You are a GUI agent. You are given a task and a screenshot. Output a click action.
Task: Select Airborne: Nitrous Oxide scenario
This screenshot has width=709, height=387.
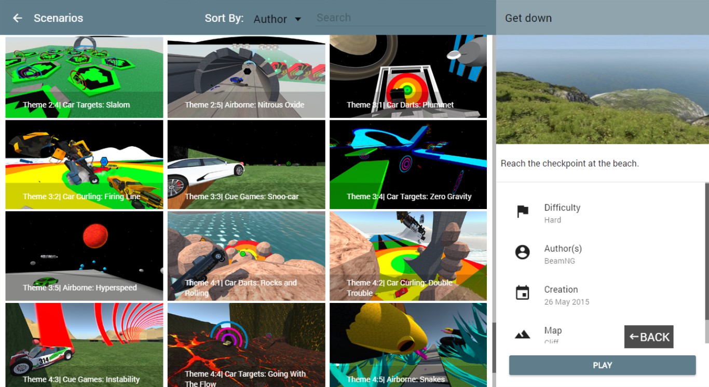point(246,77)
